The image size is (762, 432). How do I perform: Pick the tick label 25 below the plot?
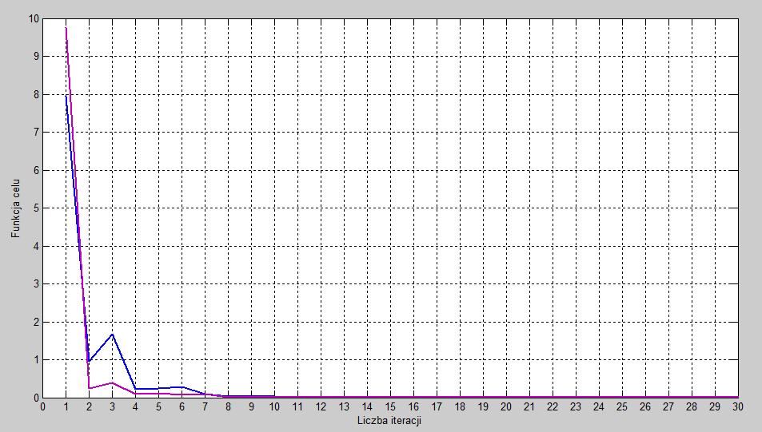click(622, 407)
